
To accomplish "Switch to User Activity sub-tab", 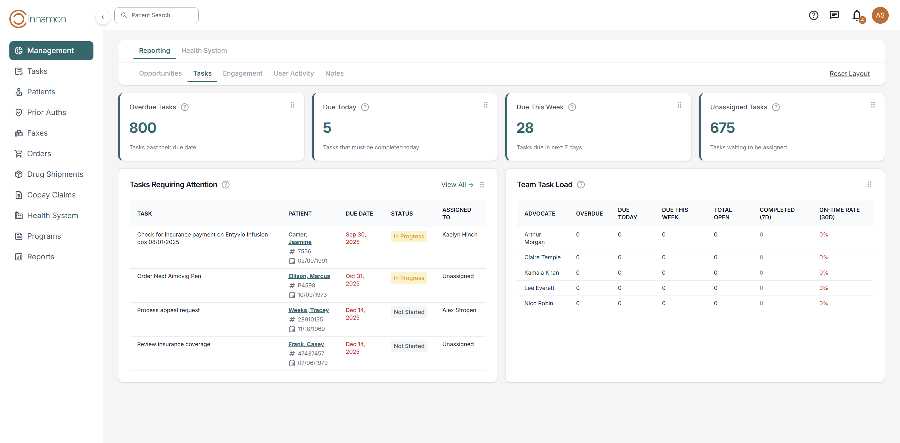I will point(293,73).
